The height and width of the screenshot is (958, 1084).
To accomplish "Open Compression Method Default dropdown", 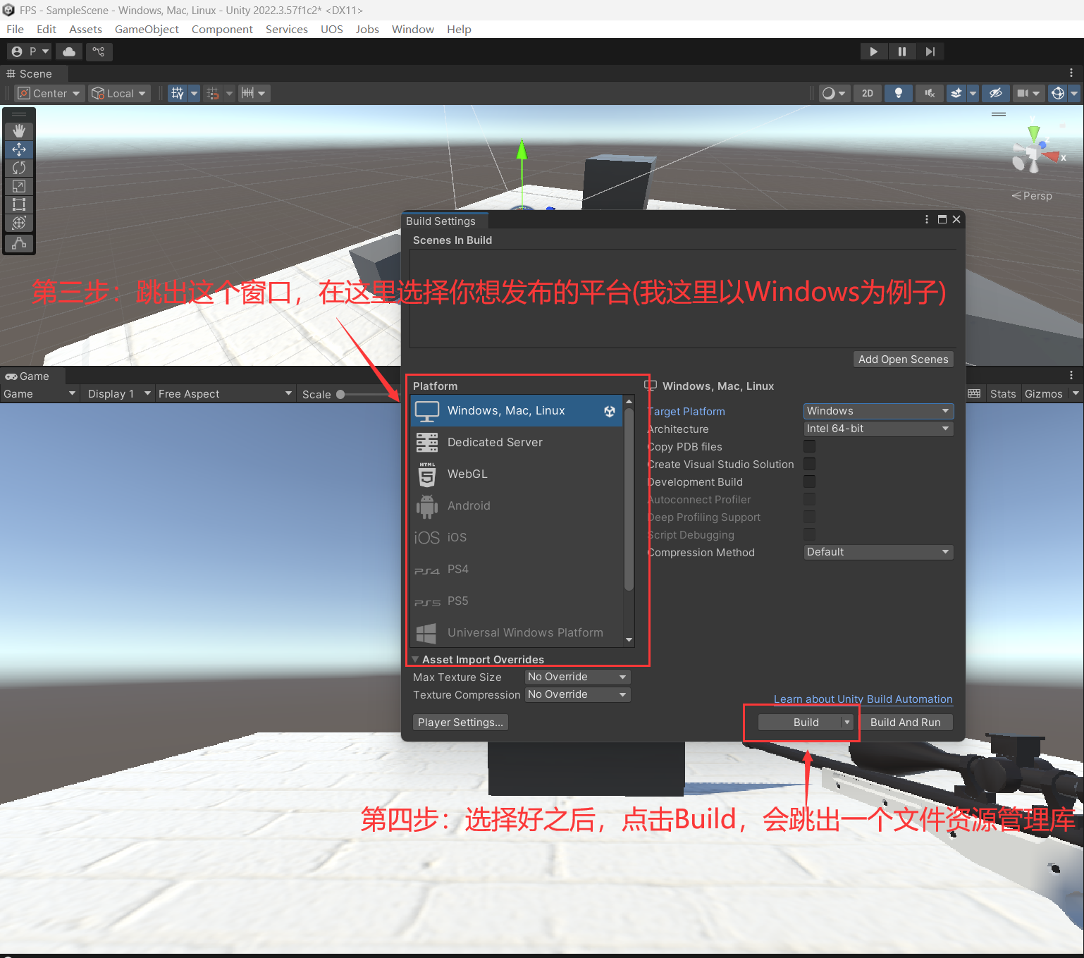I will [x=878, y=552].
